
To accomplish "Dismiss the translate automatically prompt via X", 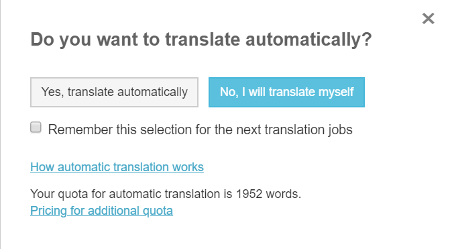I will point(428,19).
